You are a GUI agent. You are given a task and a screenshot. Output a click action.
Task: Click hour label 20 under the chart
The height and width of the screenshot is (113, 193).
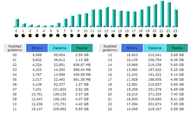coord(154,31)
